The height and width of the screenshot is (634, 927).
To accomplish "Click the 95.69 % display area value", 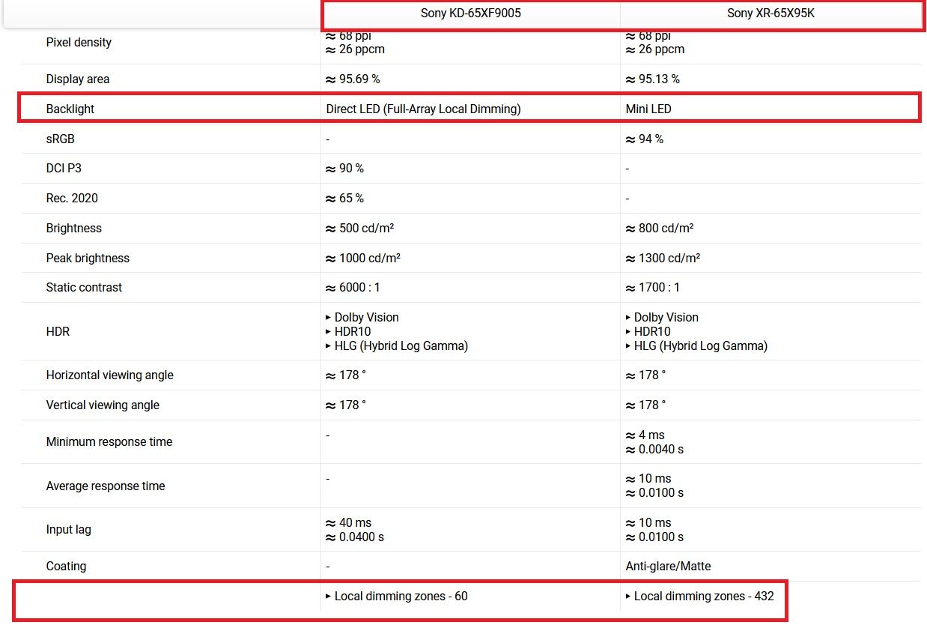I will pos(353,79).
